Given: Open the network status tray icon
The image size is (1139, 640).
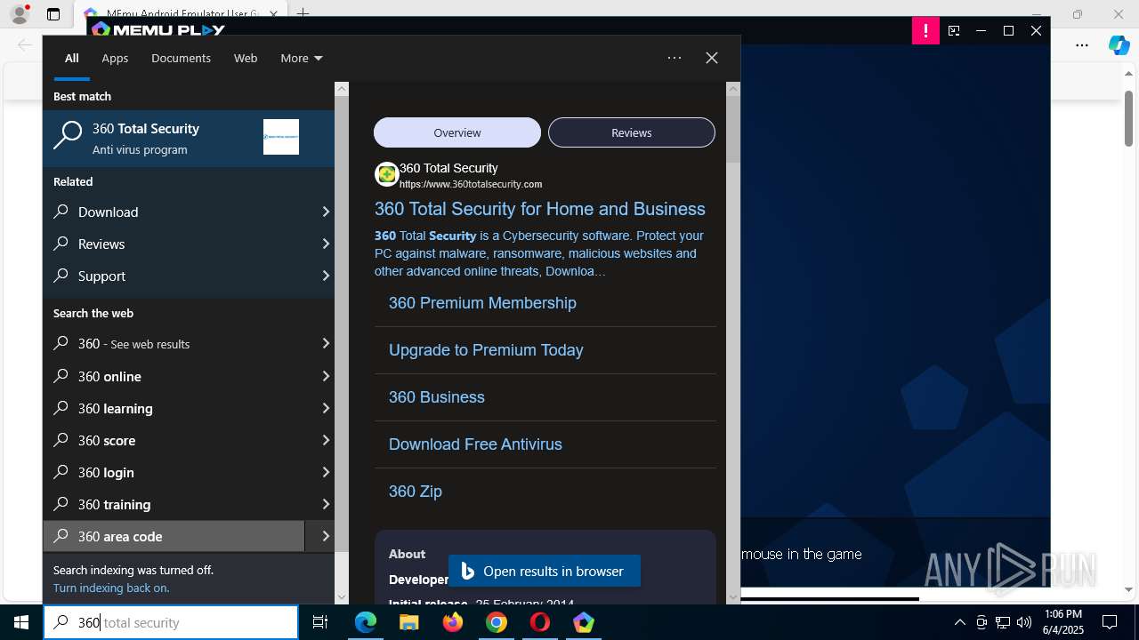Looking at the screenshot, I should pyautogui.click(x=1003, y=622).
